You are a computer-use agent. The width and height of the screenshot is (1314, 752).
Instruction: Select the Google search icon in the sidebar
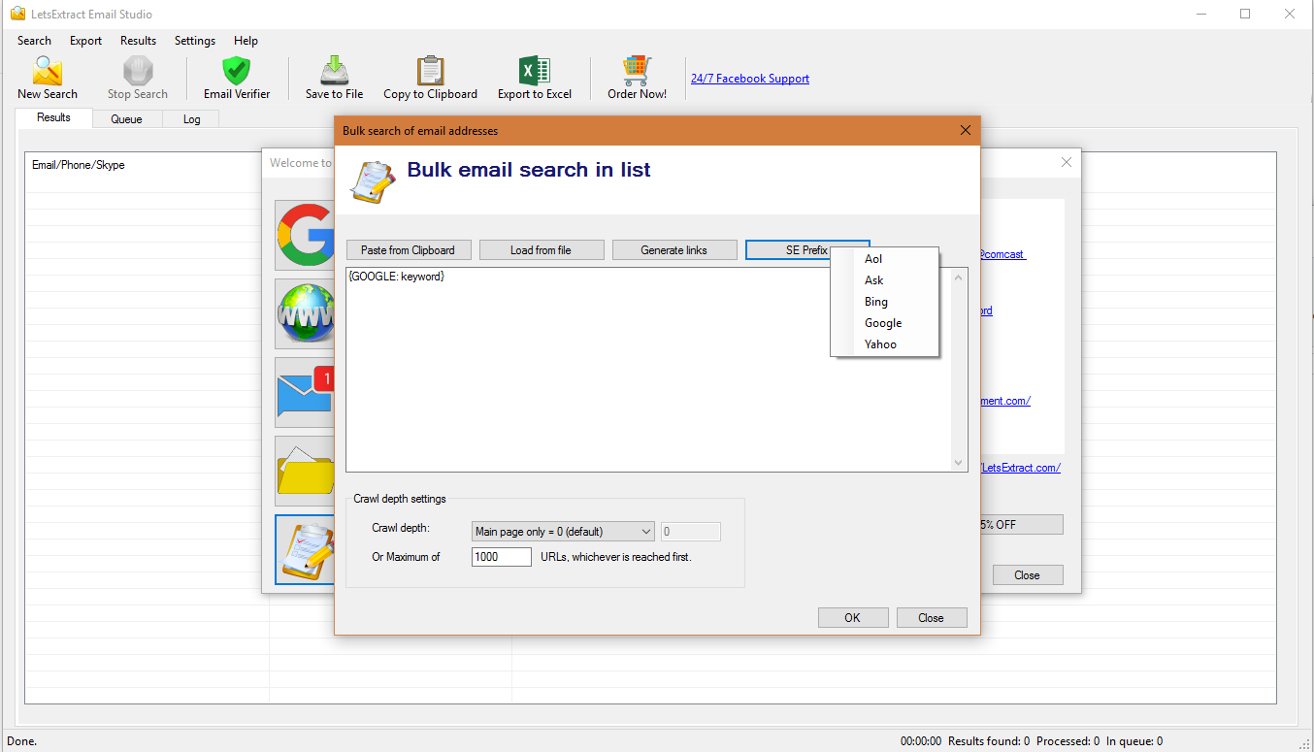pos(305,235)
